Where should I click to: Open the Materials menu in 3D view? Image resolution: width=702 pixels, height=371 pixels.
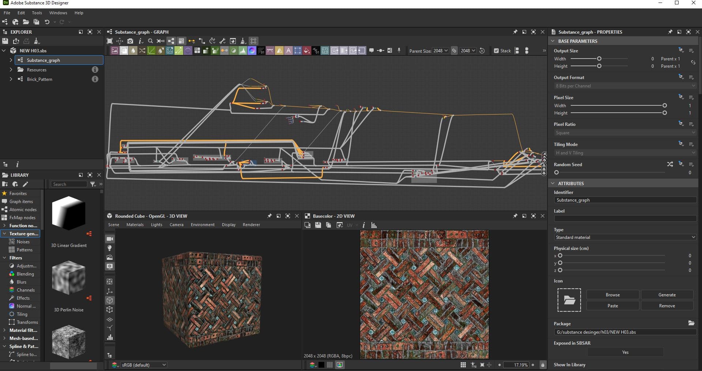(x=135, y=225)
